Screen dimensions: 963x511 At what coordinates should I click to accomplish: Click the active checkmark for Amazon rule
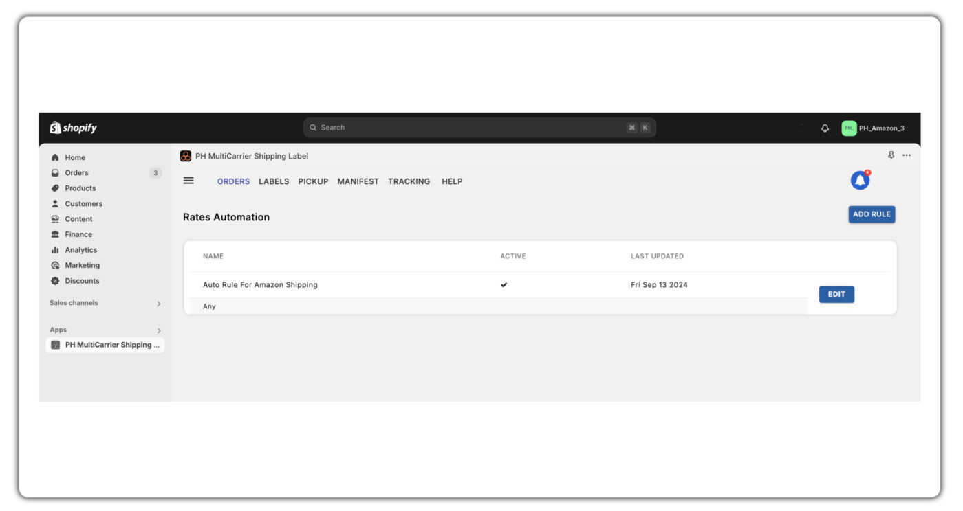pos(504,285)
